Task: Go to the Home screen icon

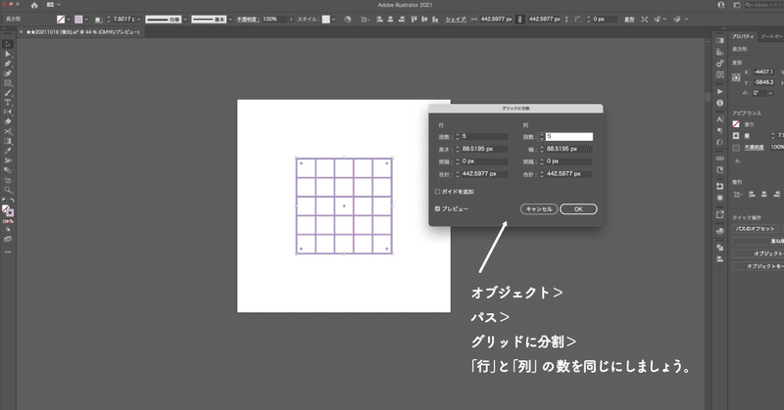Action: pyautogui.click(x=34, y=5)
